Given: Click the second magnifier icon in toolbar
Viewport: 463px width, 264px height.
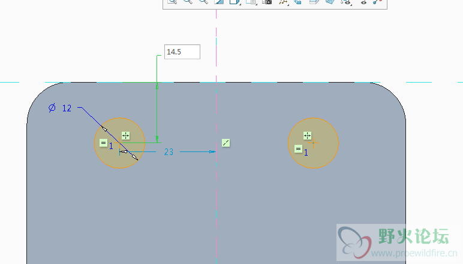Looking at the screenshot, I should pos(188,2).
